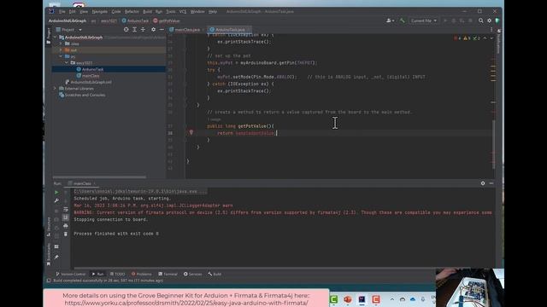Select mainClass tab in Run panel
547x307 pixels.
82,183
